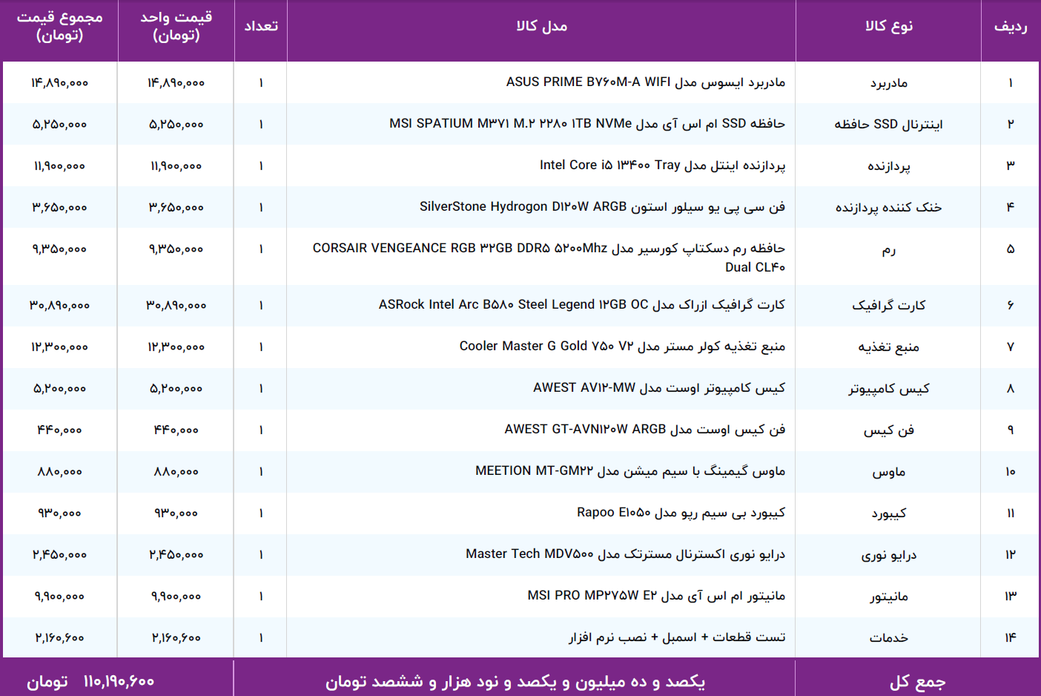This screenshot has width=1041, height=696.
Task: Click total price 5,200,000 in the AWEST AV12-MW row
Action: (60, 389)
